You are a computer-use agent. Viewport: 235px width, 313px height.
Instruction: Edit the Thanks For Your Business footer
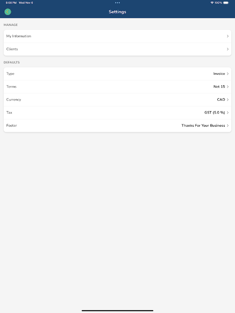point(203,126)
